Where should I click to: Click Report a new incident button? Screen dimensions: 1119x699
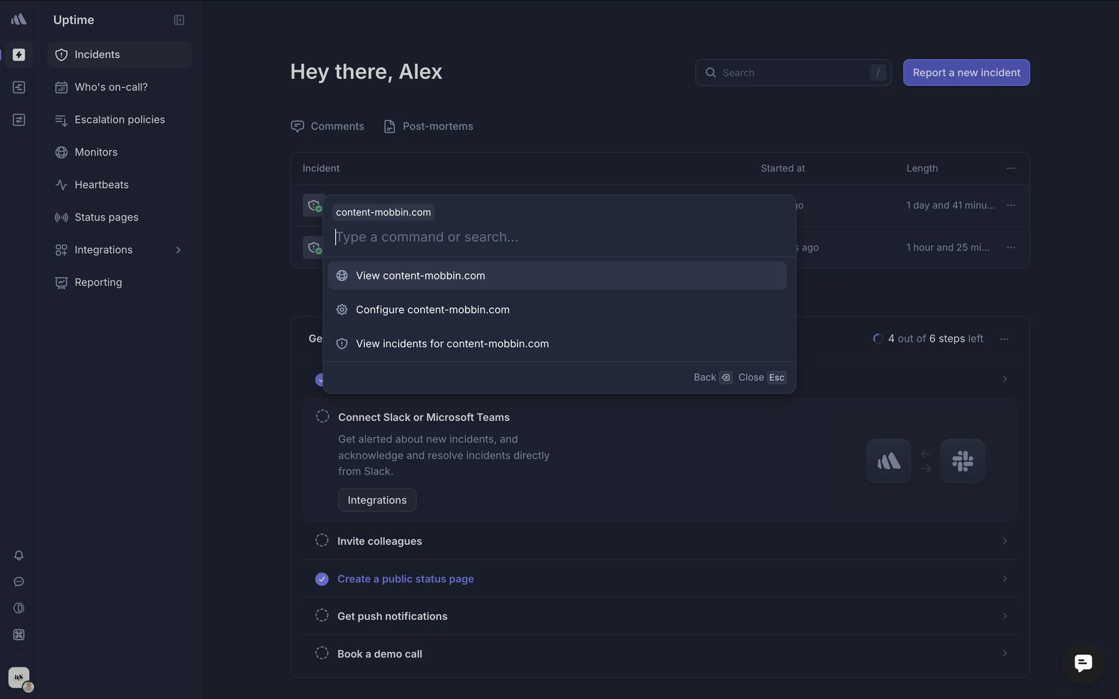point(966,73)
